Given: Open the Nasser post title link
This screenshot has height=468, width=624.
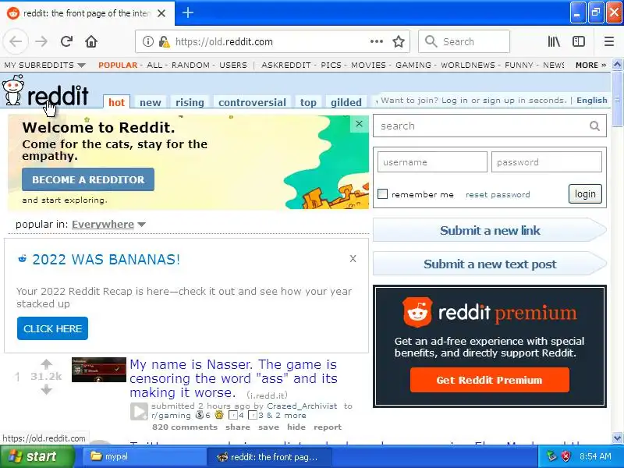Looking at the screenshot, I should click(x=233, y=378).
